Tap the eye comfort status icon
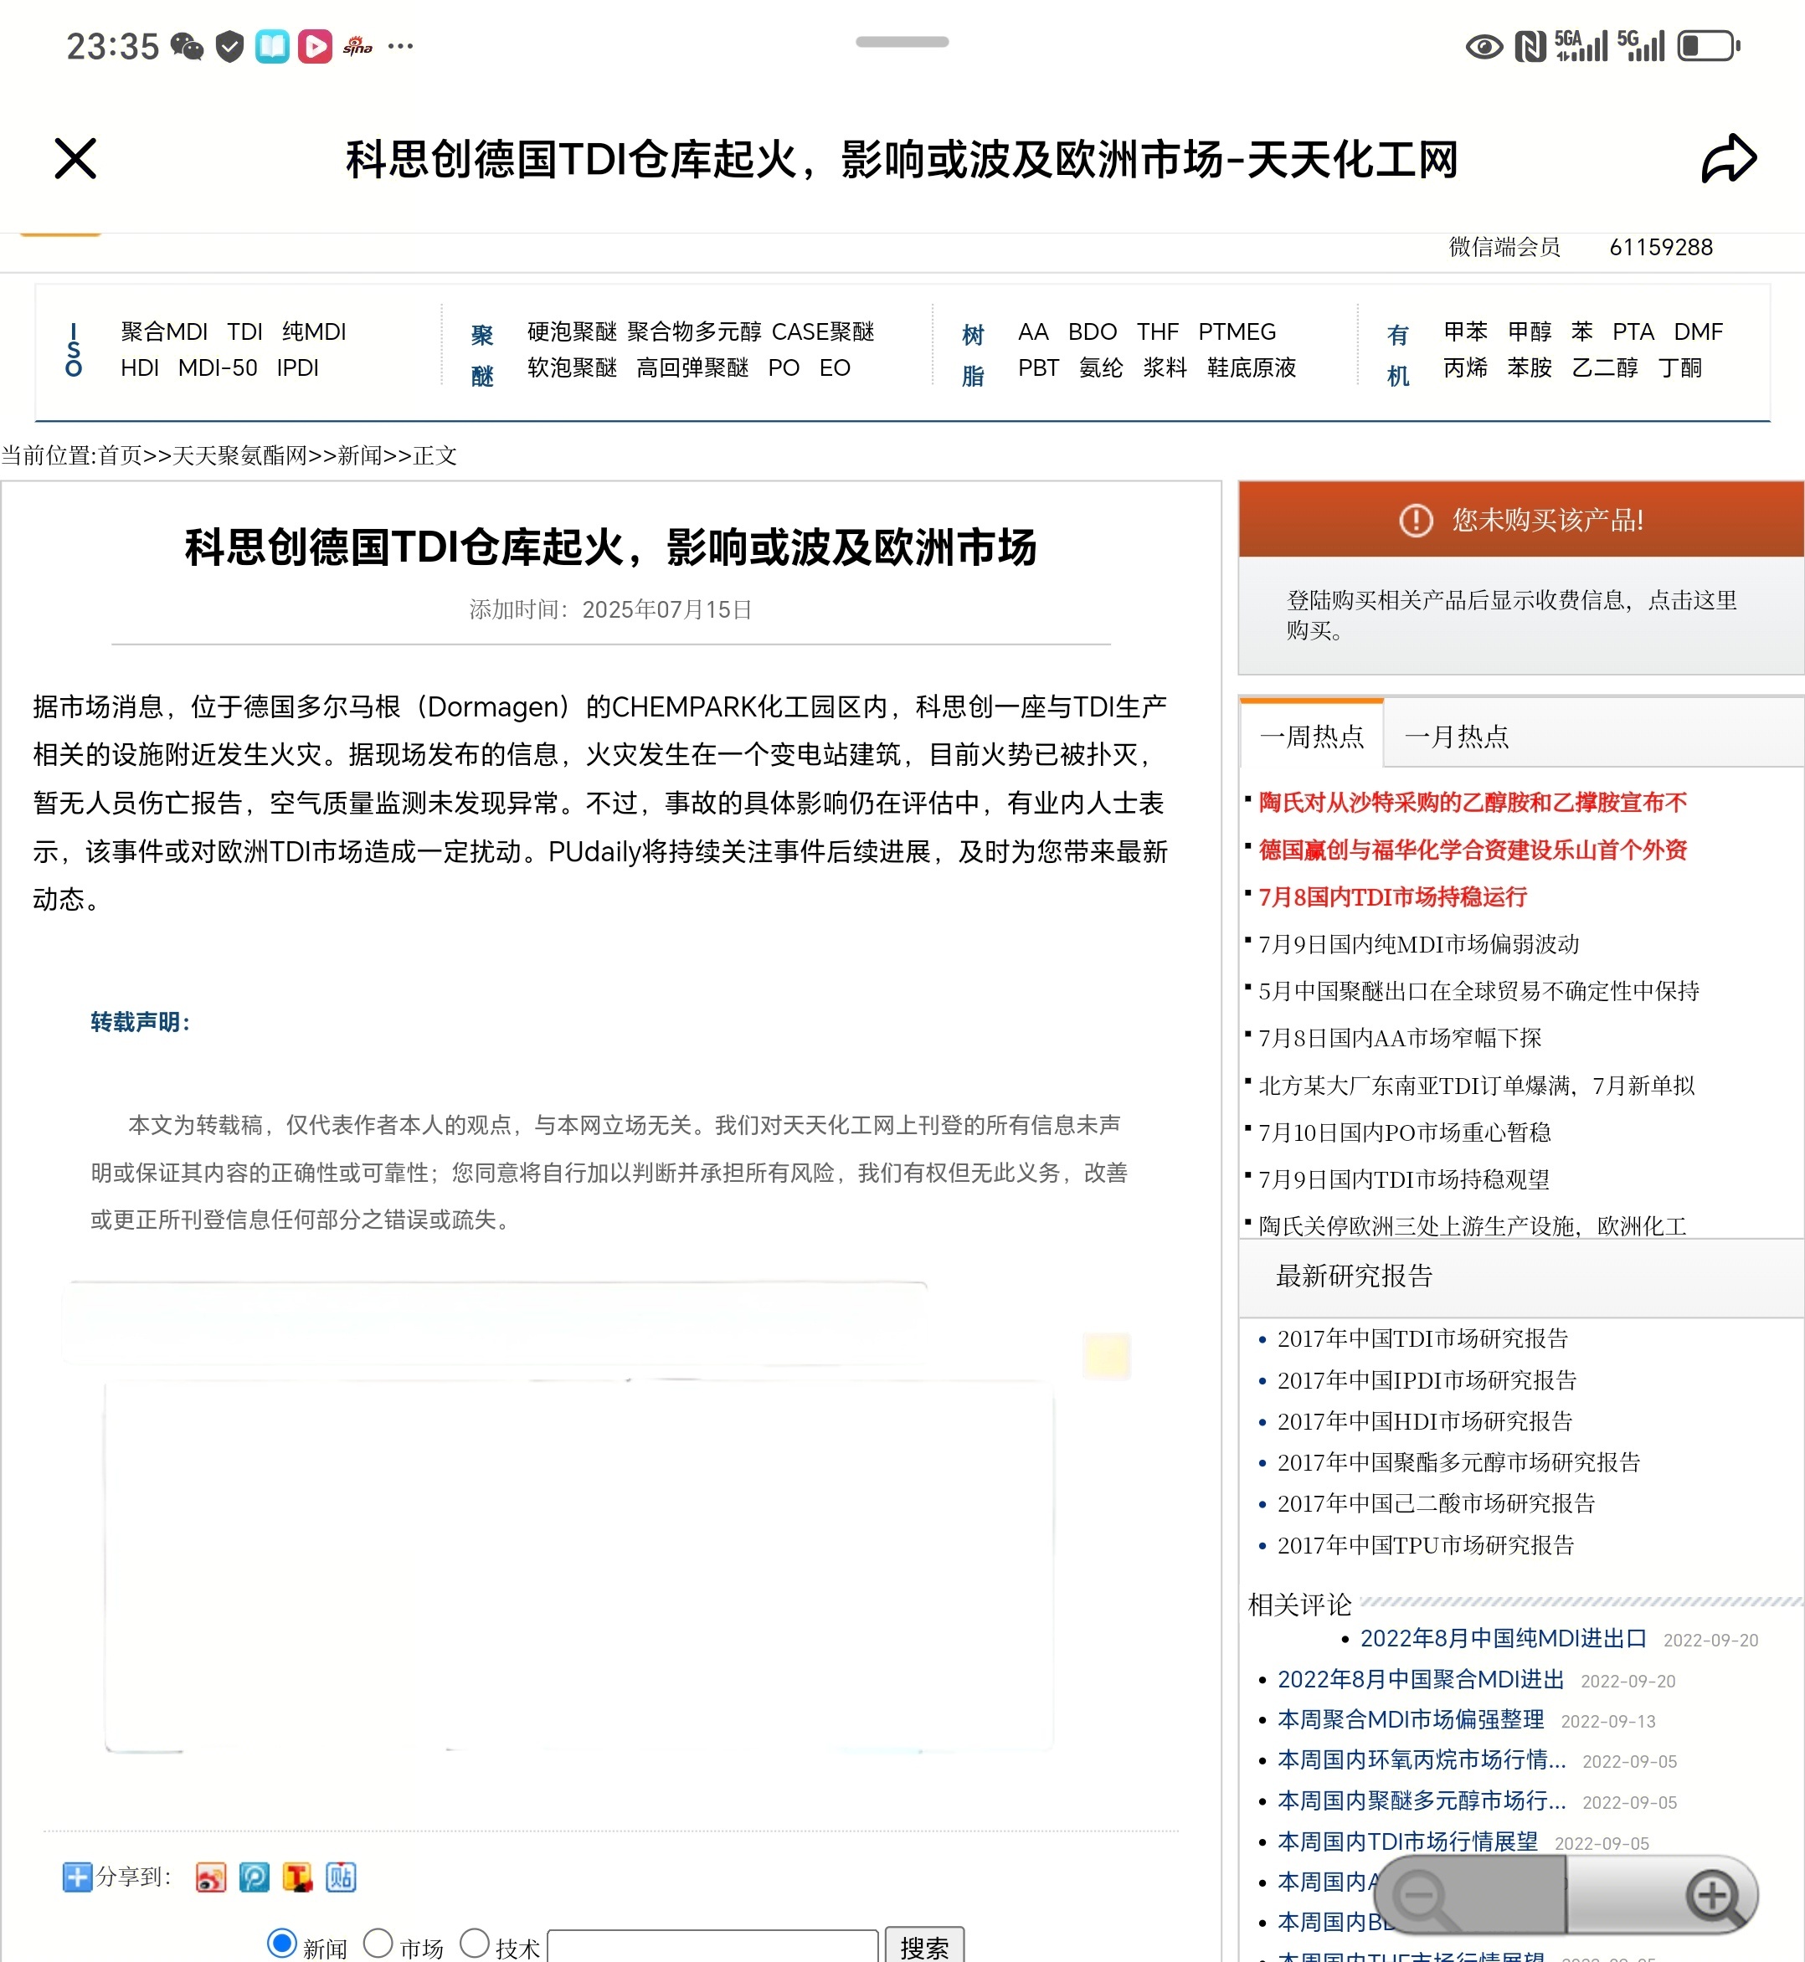1805x1962 pixels. pyautogui.click(x=1484, y=46)
